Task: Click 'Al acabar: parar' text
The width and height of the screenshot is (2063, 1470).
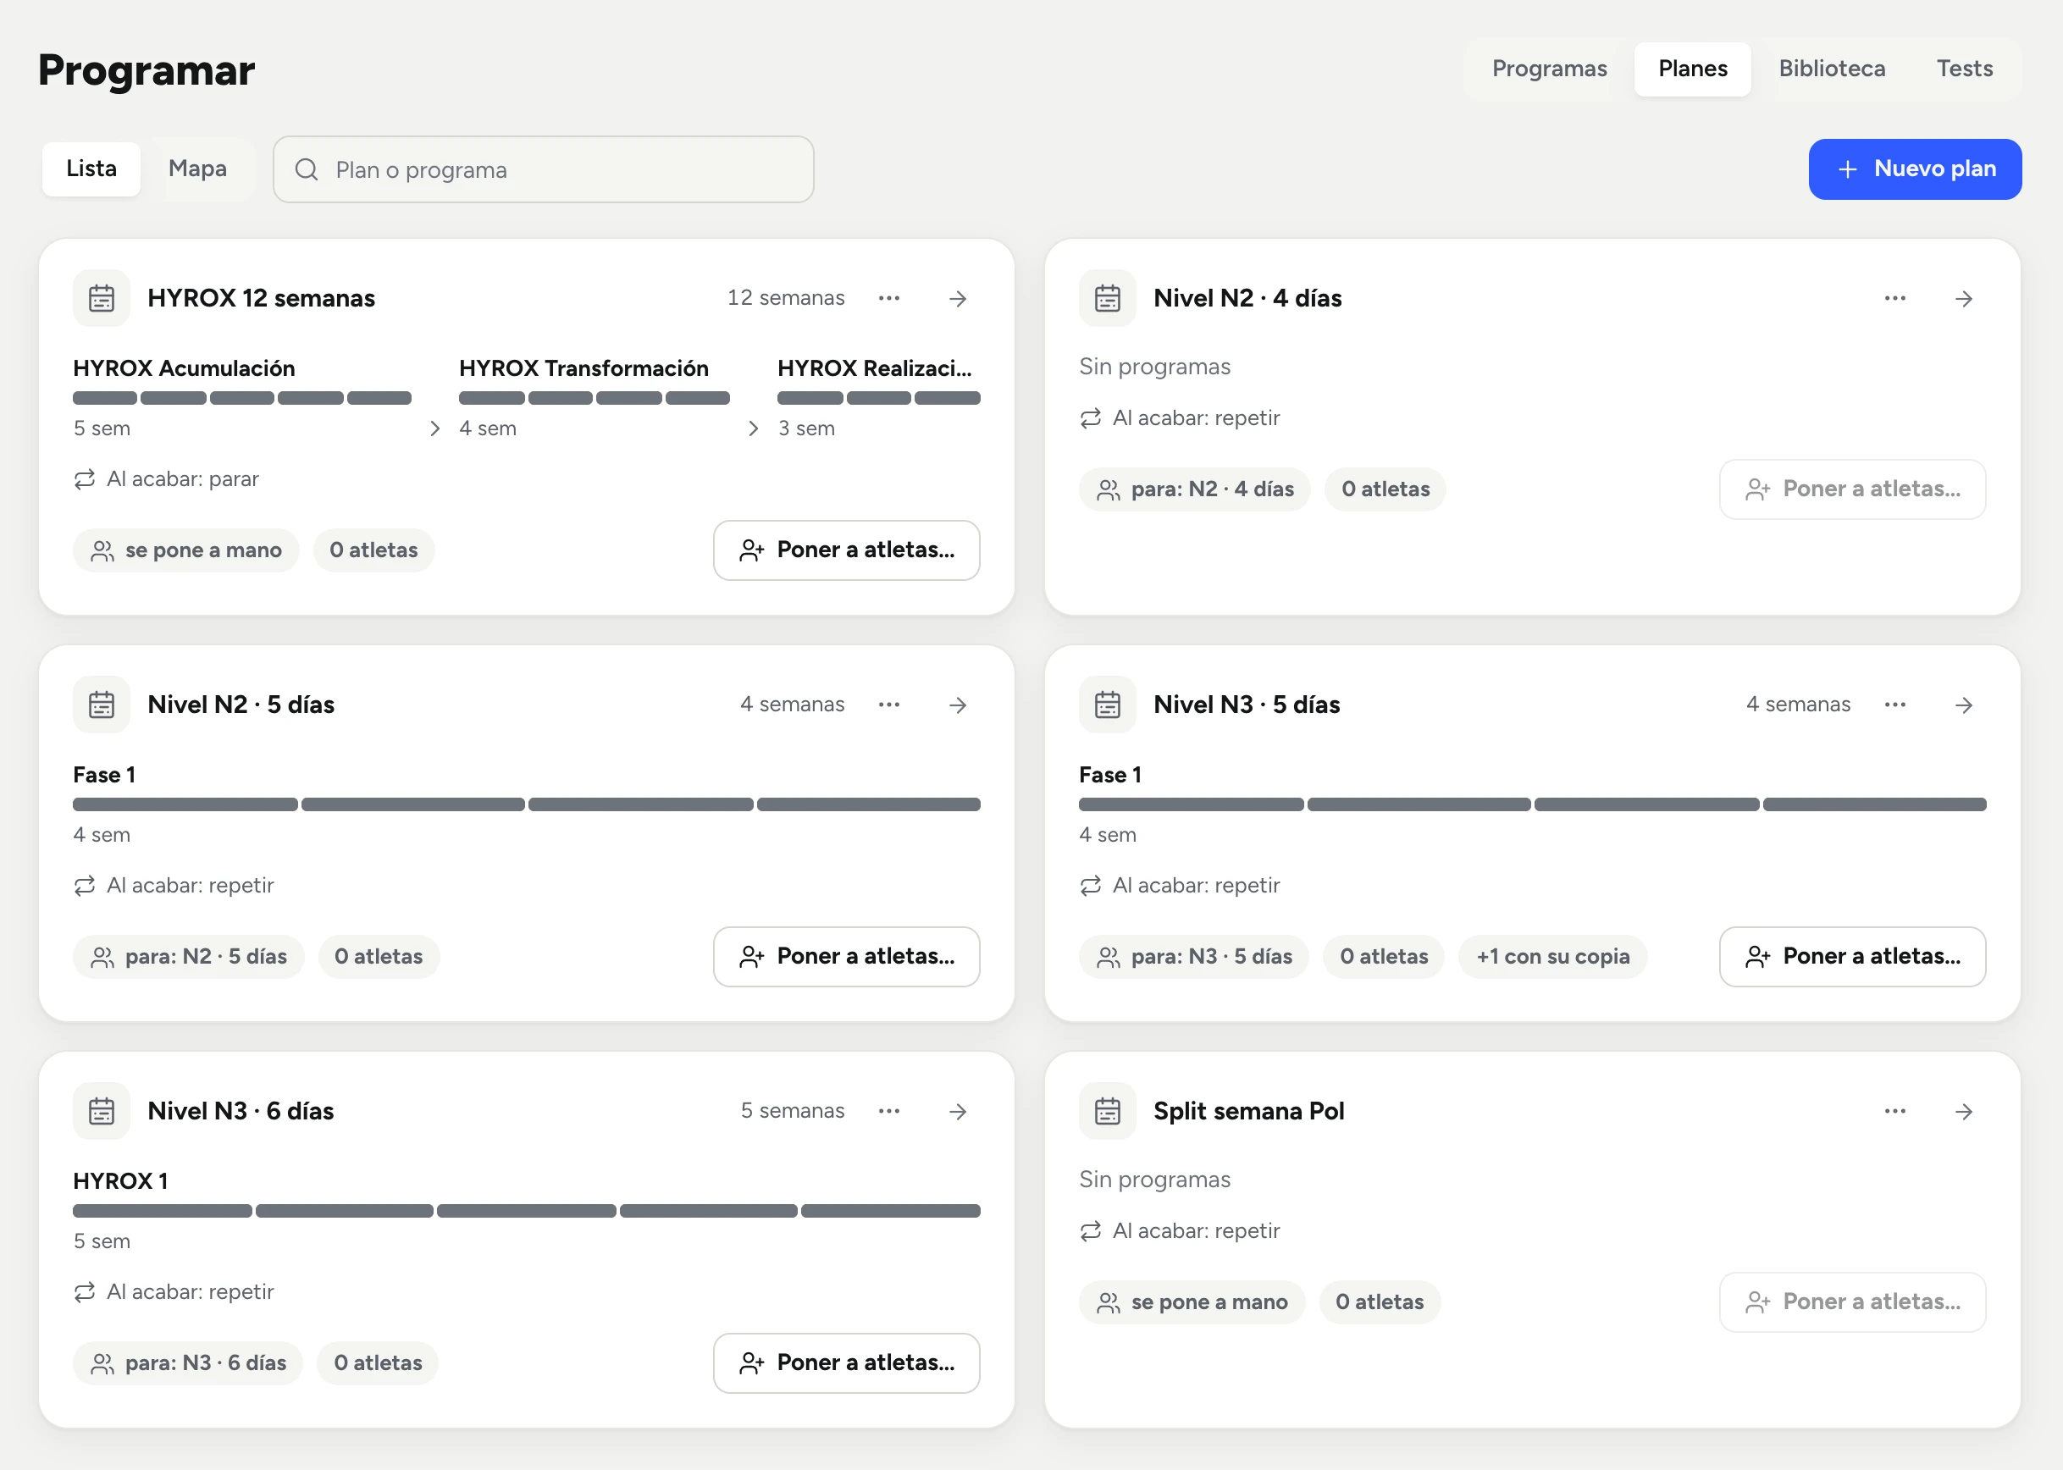Action: 183,480
